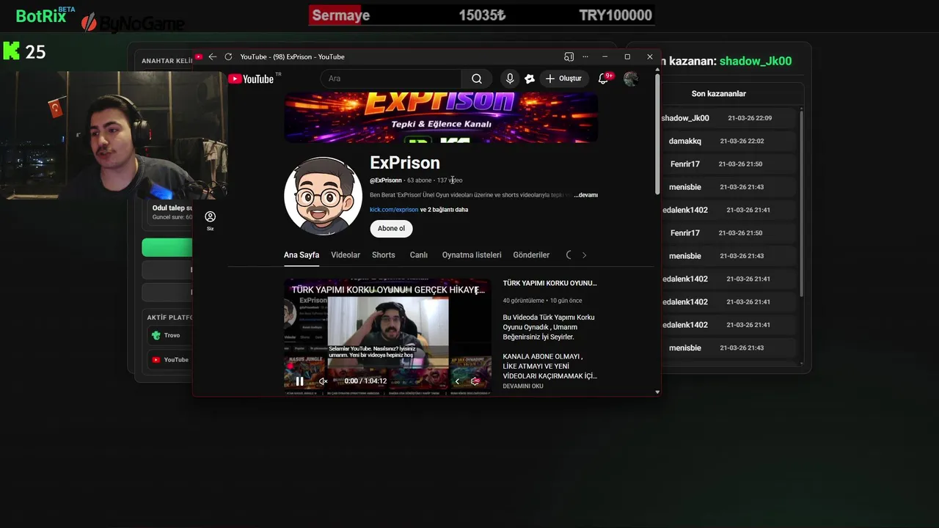
Task: Click the cast-to-device icon in title bar
Action: tap(569, 56)
